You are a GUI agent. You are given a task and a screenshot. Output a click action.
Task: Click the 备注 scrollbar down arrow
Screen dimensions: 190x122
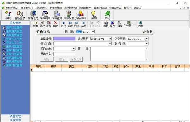coord(147,59)
